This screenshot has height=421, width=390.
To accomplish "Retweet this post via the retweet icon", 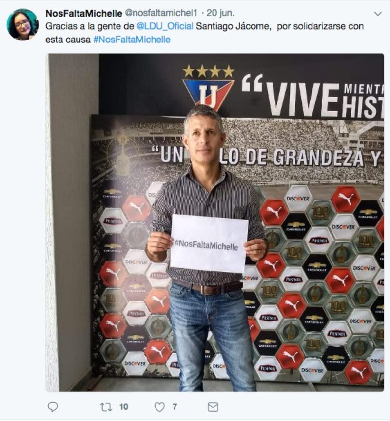I will point(106,407).
